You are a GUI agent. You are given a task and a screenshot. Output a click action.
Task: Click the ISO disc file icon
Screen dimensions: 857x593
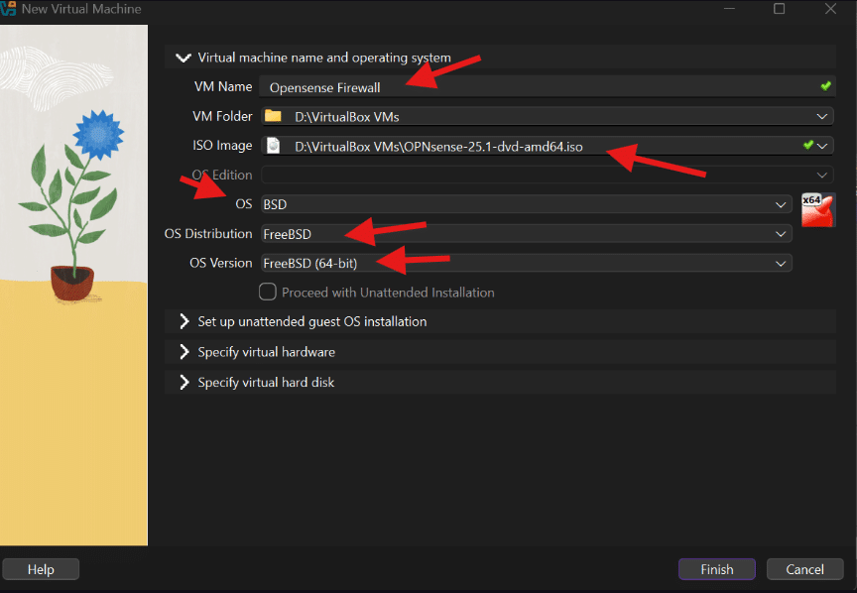(x=273, y=147)
